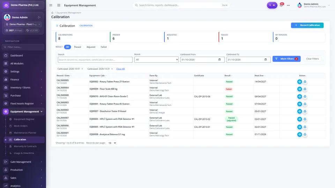Viewport: 335px width, 188px height.
Task: Open the Result dropdown filter
Action: tap(156, 60)
